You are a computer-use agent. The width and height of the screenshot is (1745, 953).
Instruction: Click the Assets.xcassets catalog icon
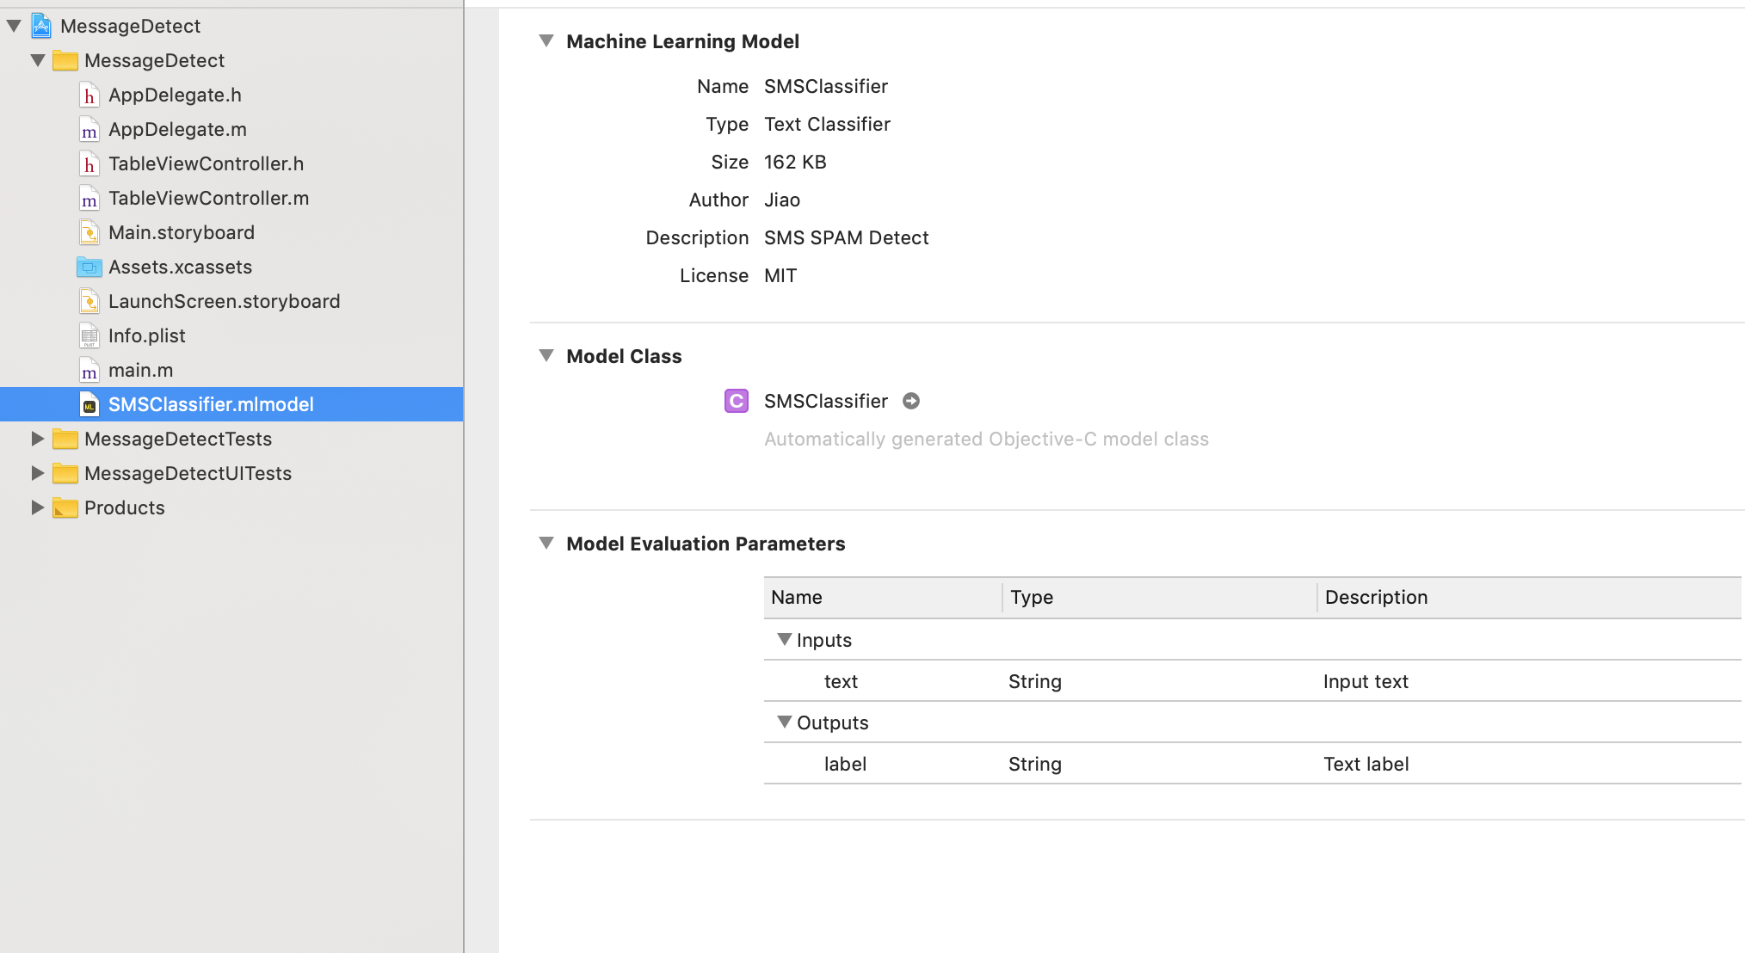click(89, 267)
